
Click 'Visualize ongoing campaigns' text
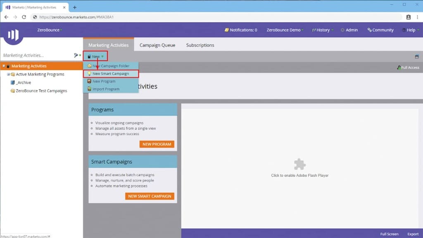119,123
